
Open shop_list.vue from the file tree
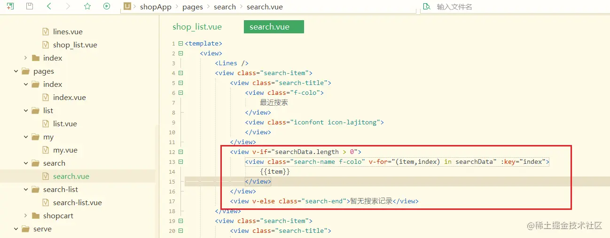click(75, 45)
